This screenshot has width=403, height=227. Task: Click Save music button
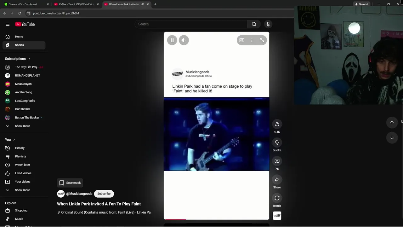[70, 183]
